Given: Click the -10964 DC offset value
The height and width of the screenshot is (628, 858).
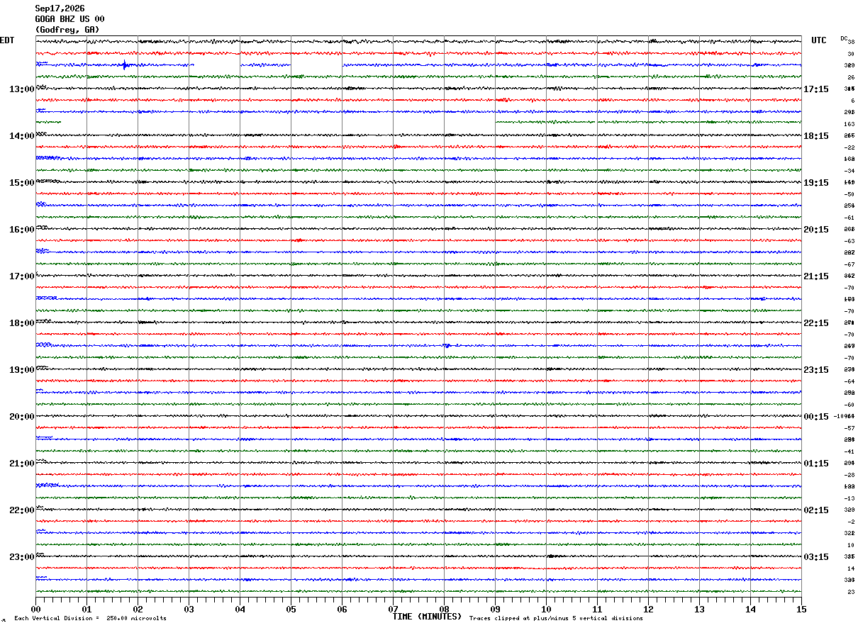Looking at the screenshot, I should coord(844,417).
